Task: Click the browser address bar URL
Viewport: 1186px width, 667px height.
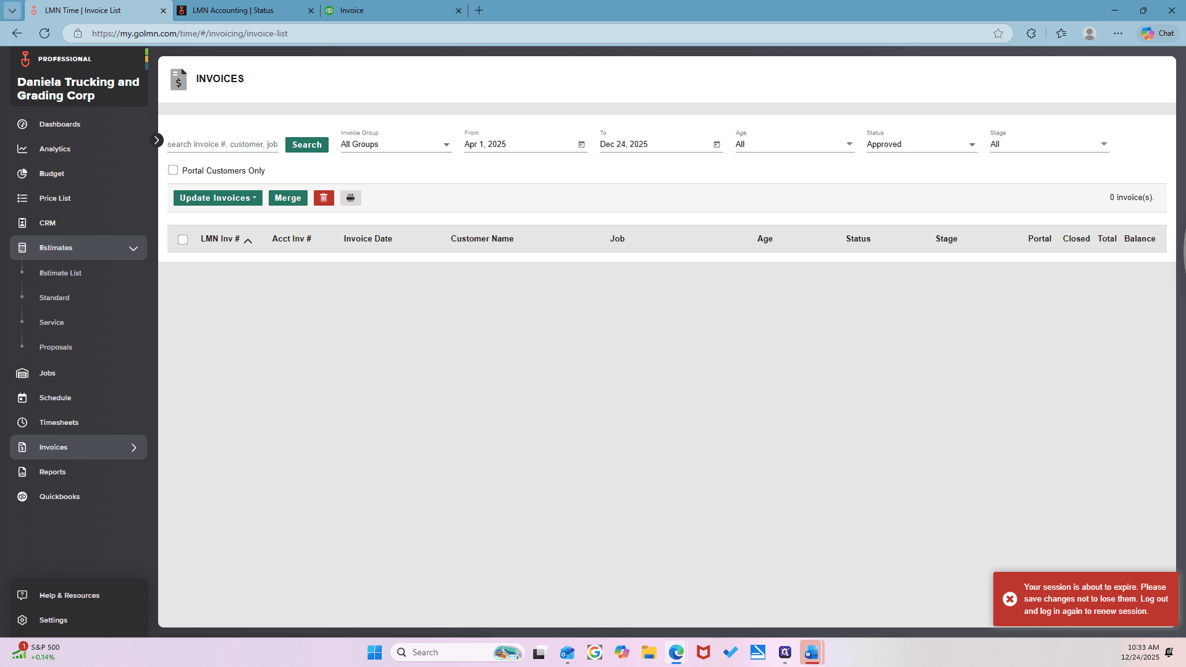Action: pos(190,33)
